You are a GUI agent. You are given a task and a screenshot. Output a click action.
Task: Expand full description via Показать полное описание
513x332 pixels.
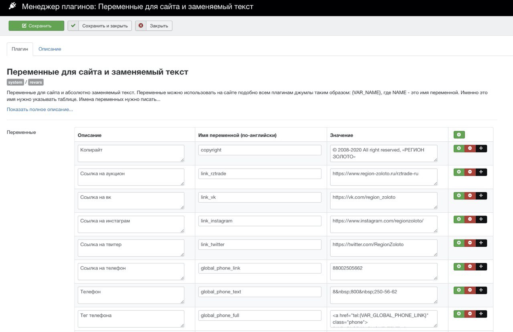pos(40,109)
